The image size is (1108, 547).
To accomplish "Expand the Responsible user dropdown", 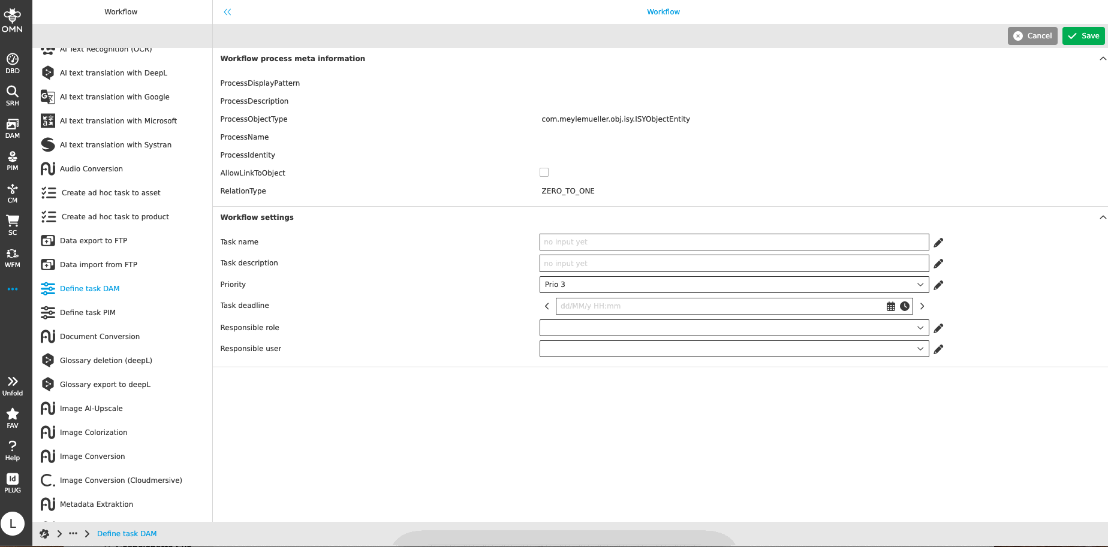I will [733, 349].
